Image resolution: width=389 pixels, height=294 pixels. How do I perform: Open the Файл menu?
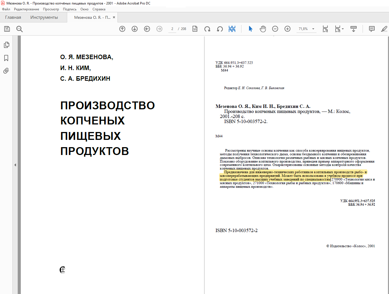pos(6,9)
